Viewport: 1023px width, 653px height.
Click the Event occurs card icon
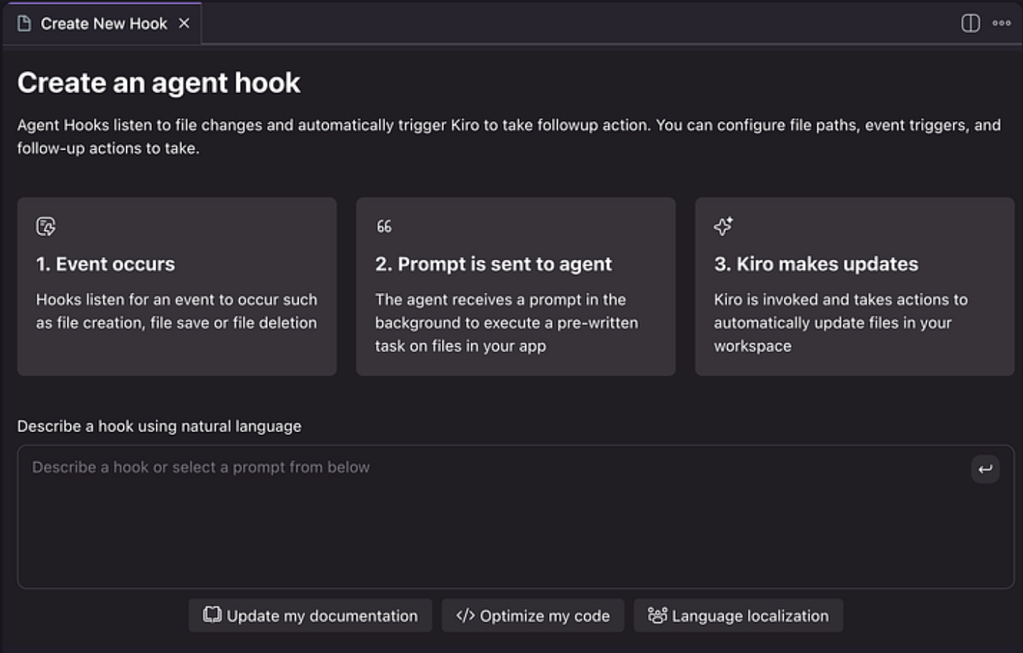tap(45, 226)
